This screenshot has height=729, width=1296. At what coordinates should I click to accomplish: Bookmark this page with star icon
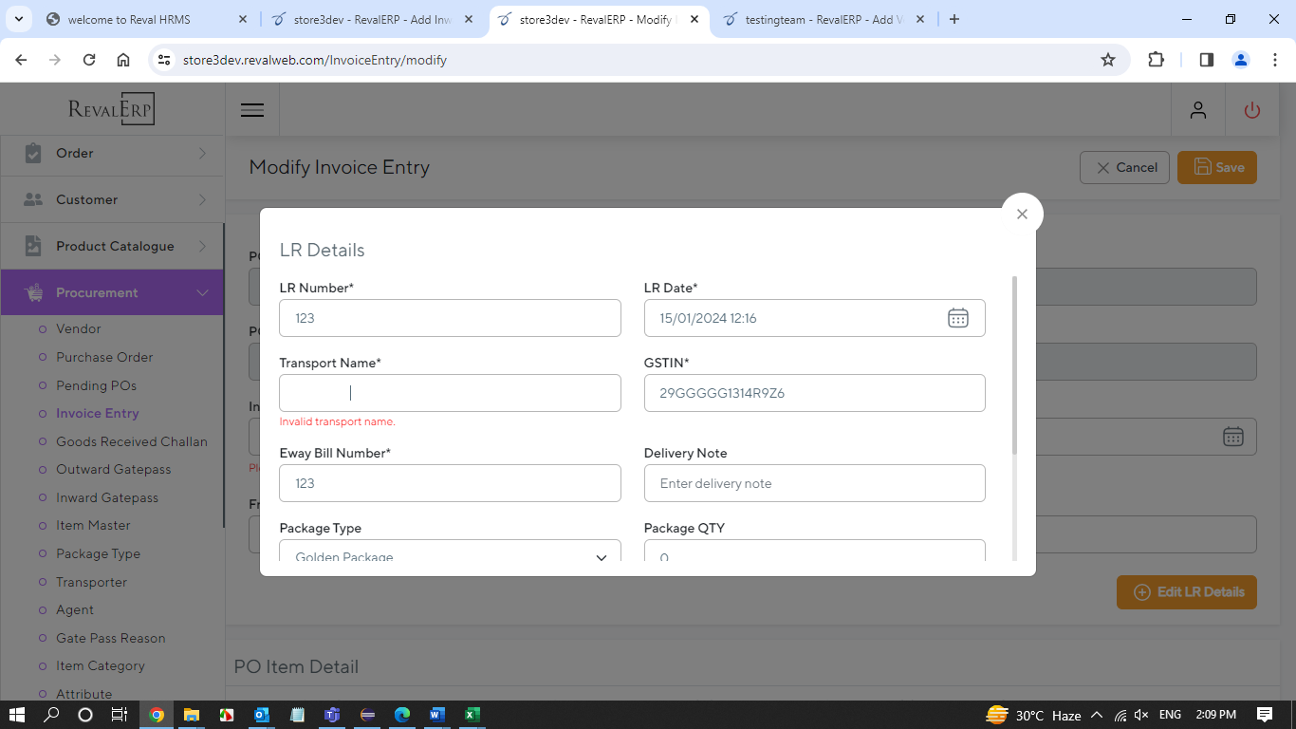(x=1107, y=60)
